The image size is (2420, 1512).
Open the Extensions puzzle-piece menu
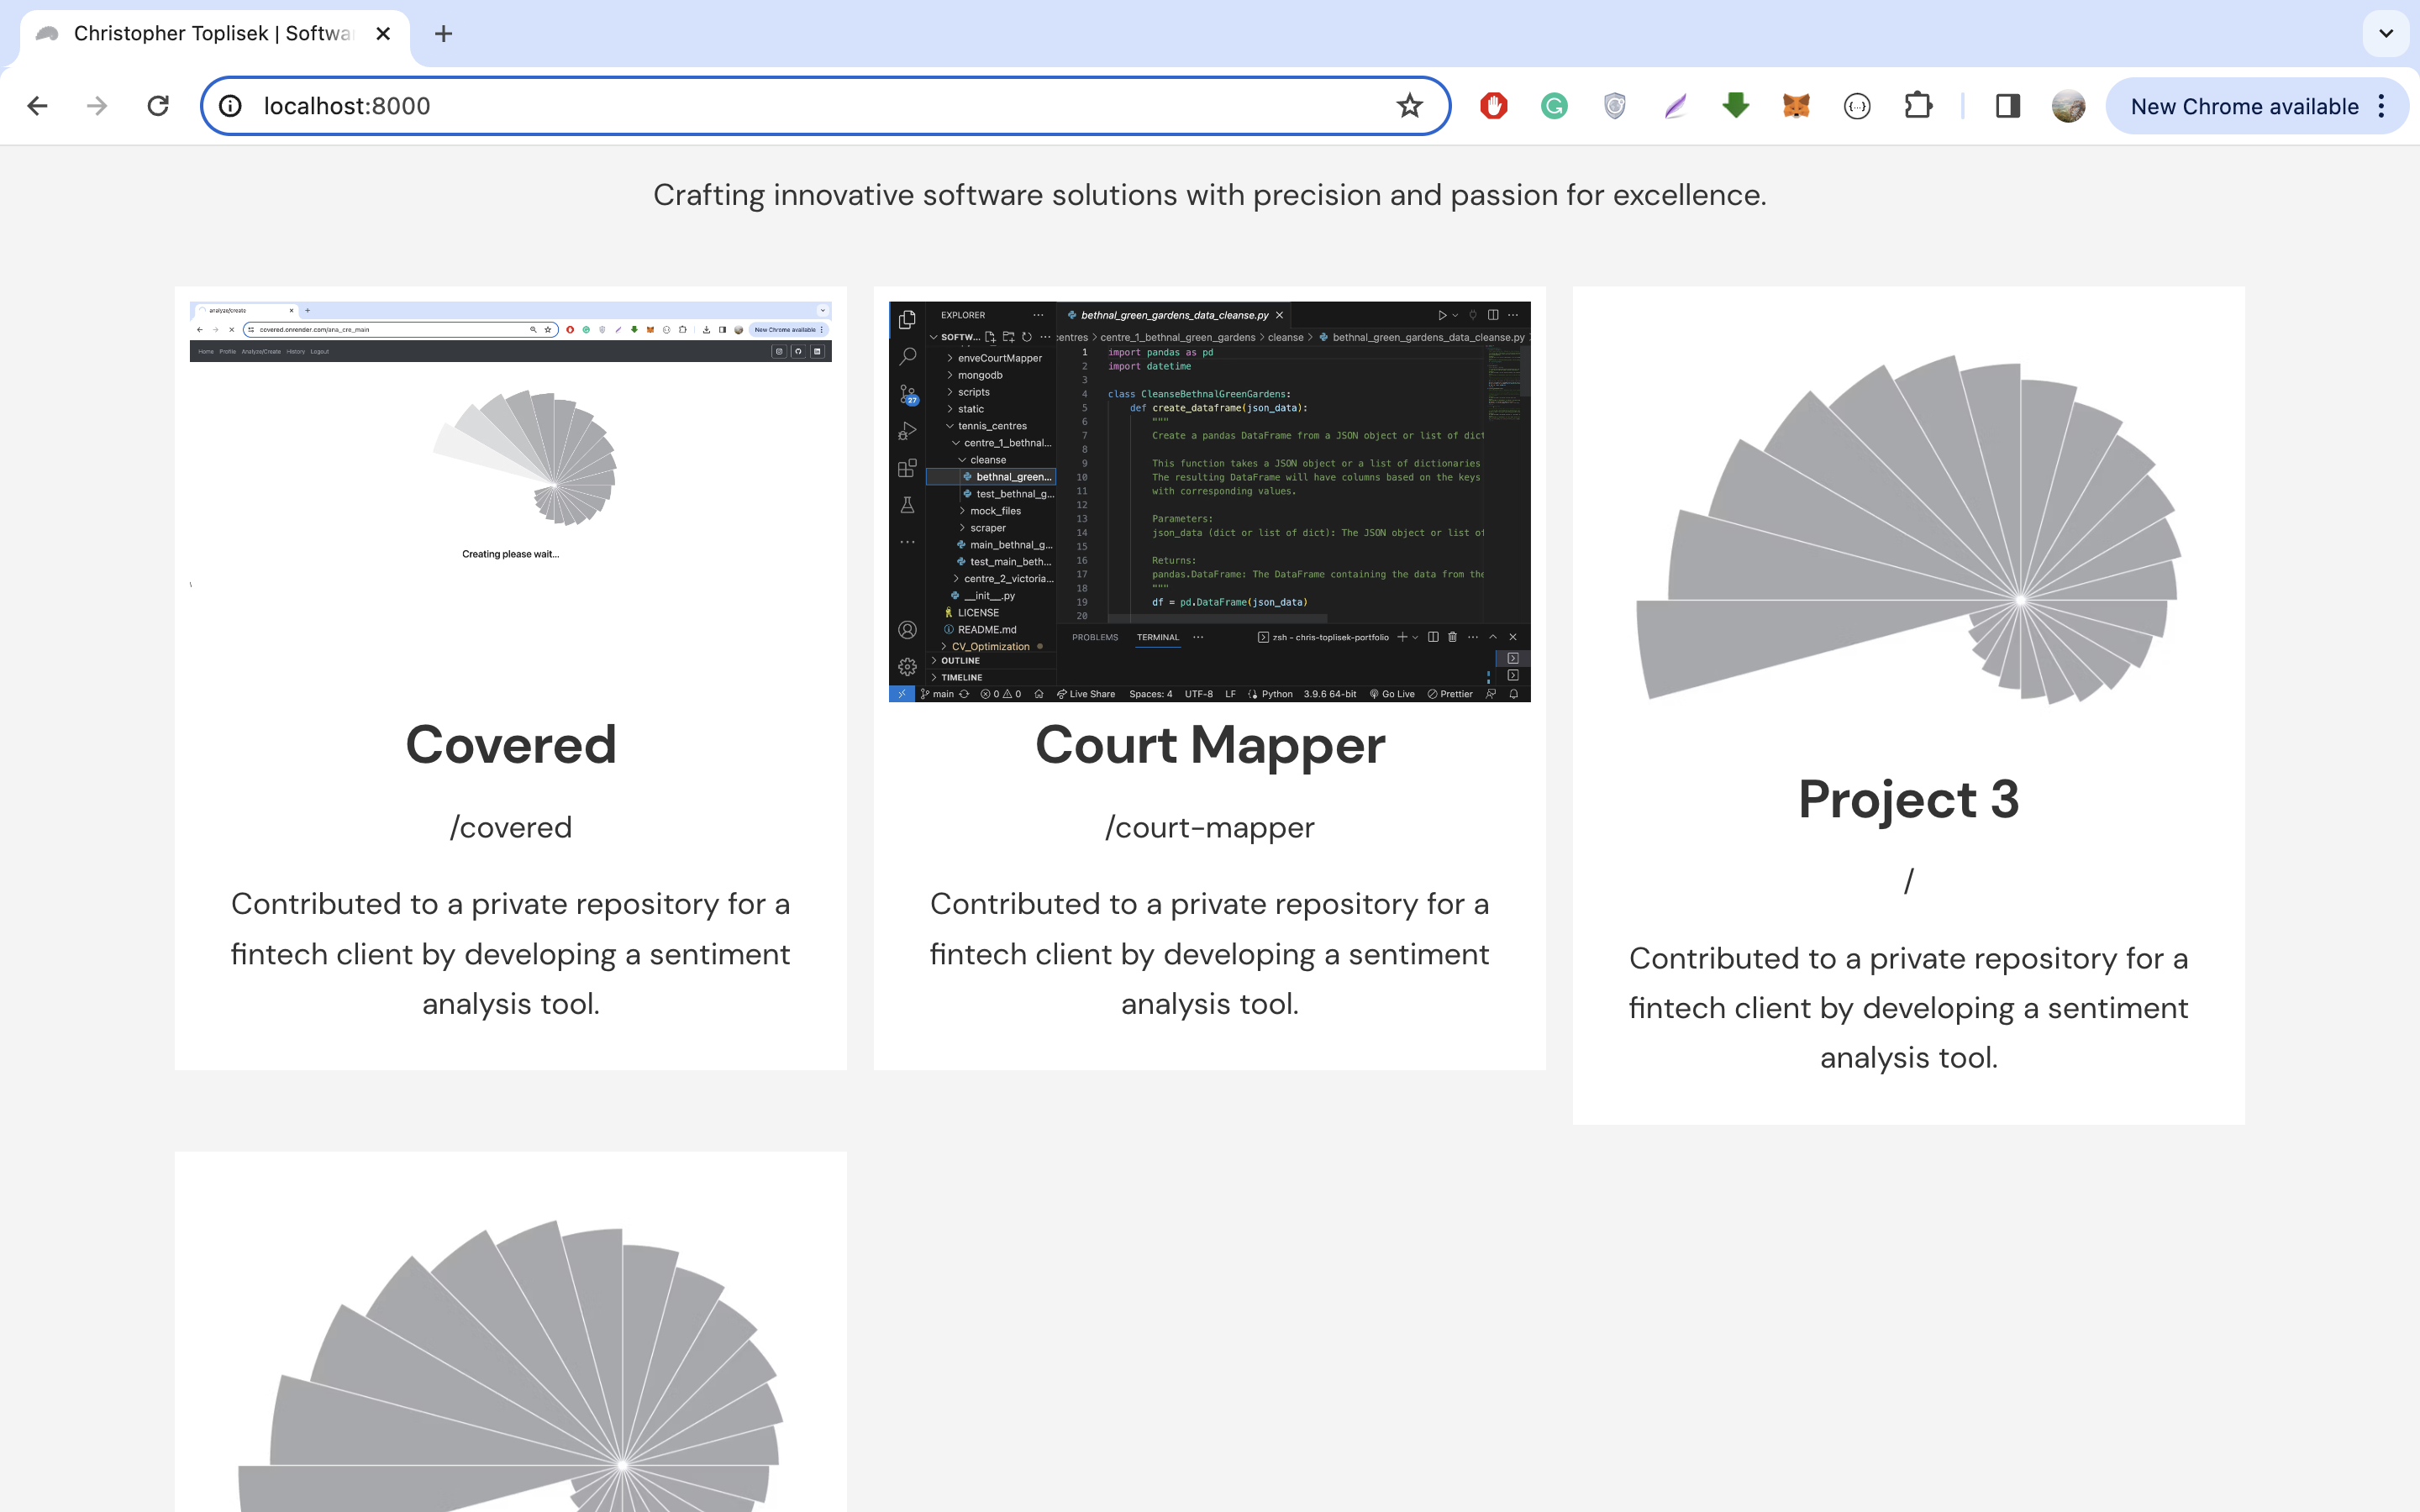(x=1918, y=105)
